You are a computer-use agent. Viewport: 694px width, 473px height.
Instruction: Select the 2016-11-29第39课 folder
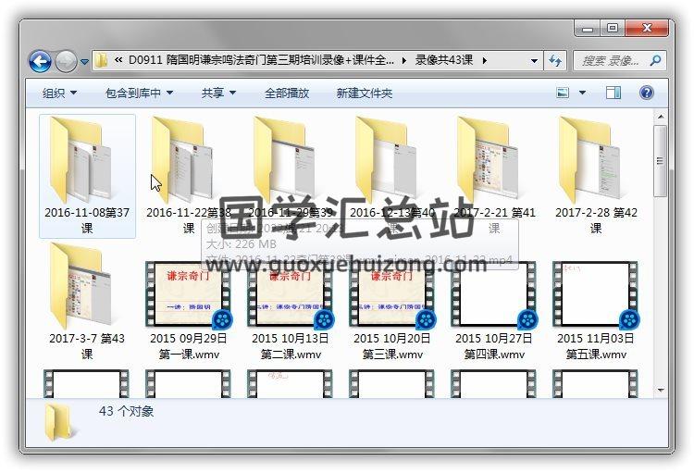(x=291, y=176)
